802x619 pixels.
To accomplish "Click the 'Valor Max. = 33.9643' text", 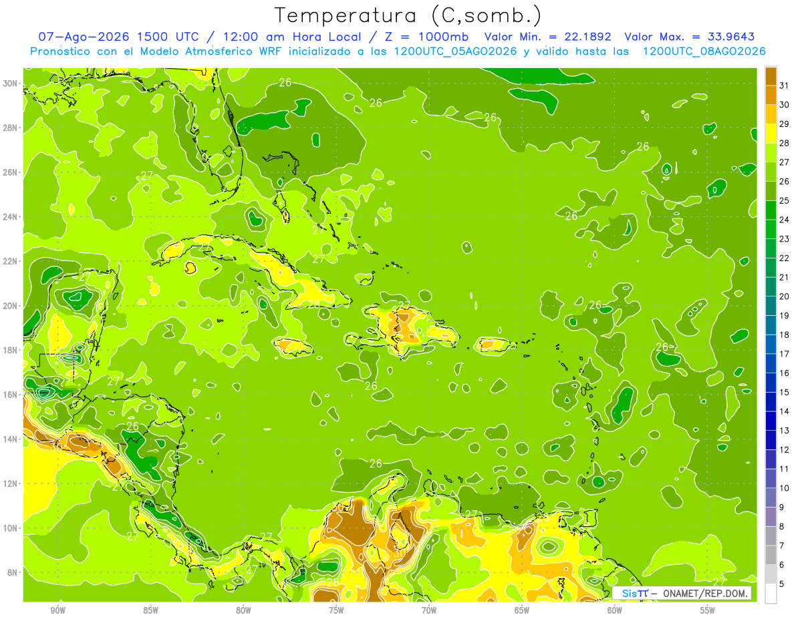I will tap(690, 37).
